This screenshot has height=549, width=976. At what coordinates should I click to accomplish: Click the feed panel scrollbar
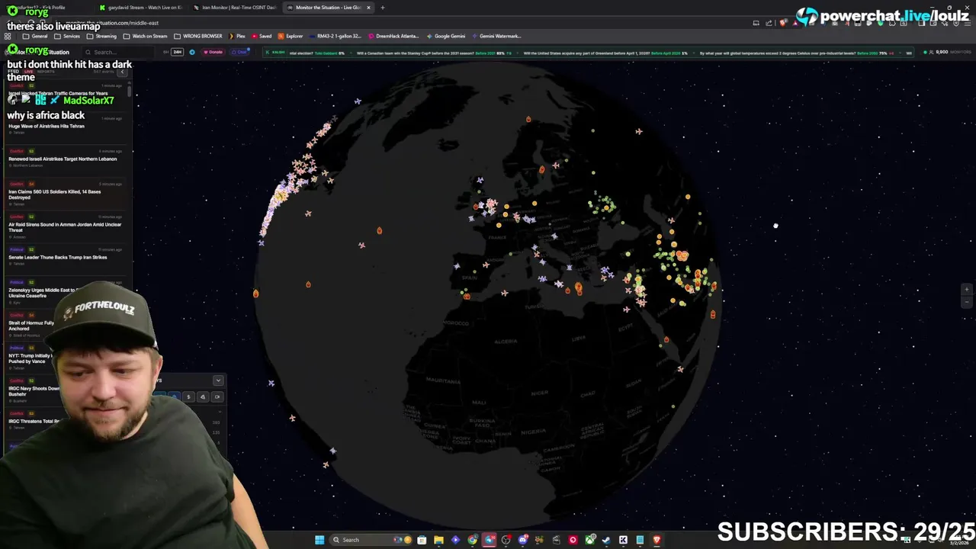(x=128, y=91)
